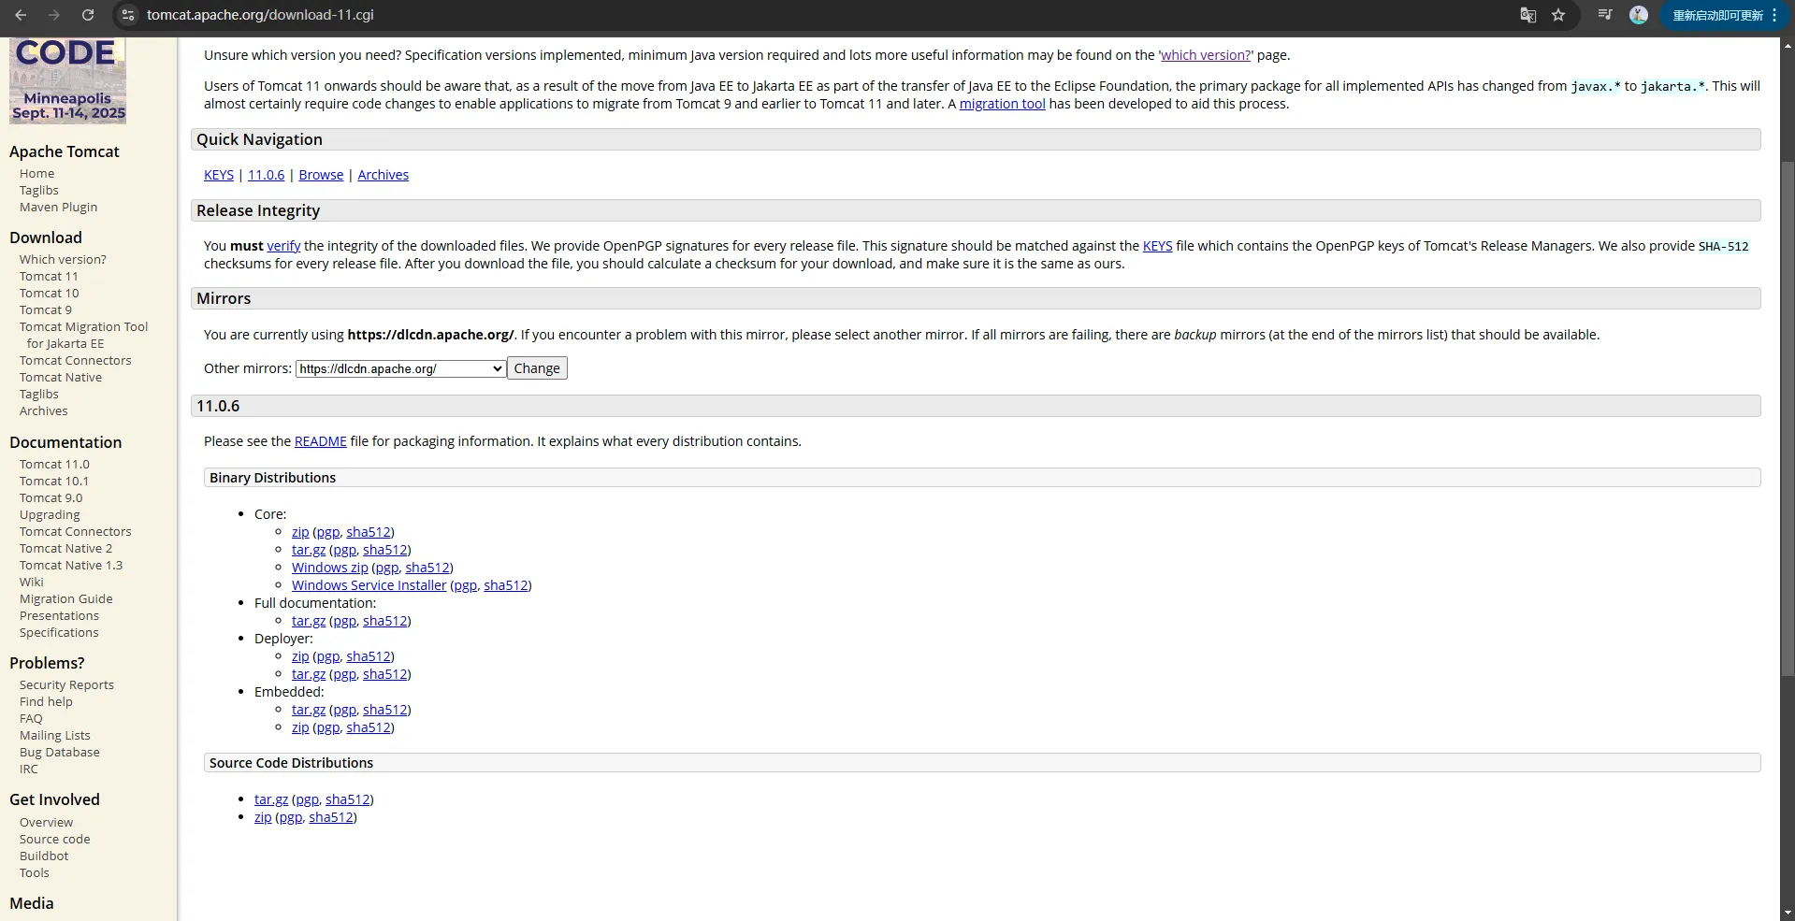Download Full documentation tar.gz
The height and width of the screenshot is (921, 1795).
309,621
